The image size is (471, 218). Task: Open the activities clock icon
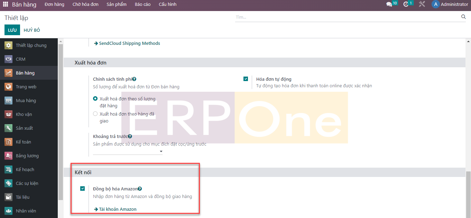(406, 4)
